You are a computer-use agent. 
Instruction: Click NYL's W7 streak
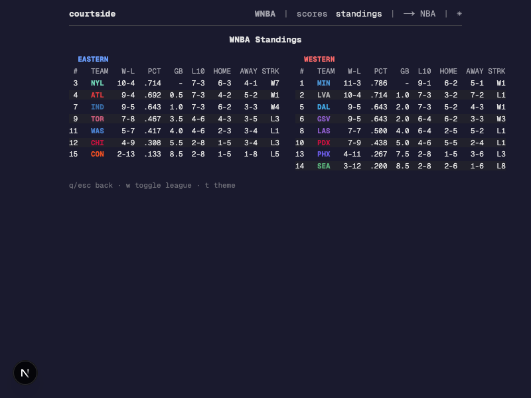coord(275,84)
